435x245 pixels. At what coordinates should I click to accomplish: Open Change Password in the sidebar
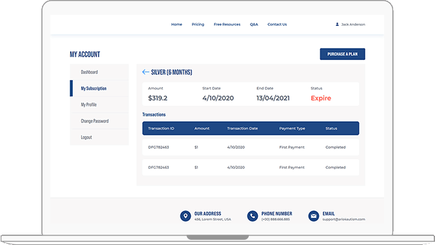[99, 121]
